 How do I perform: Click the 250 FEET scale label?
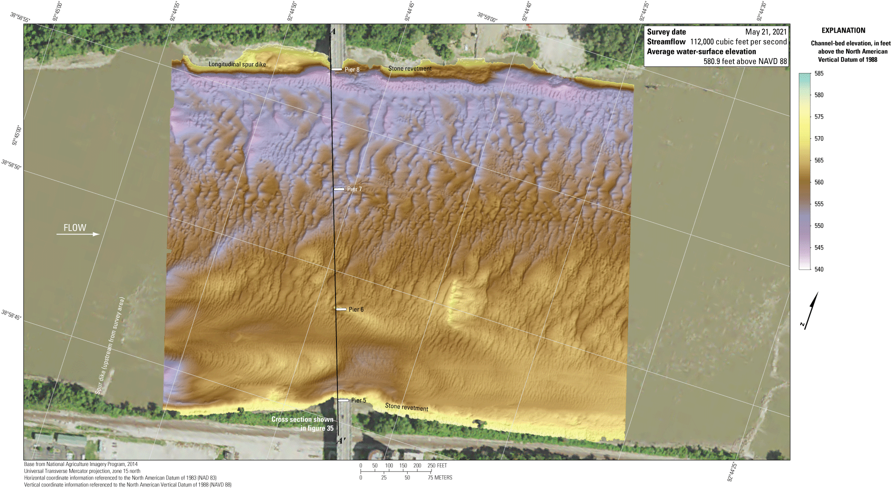(x=437, y=466)
